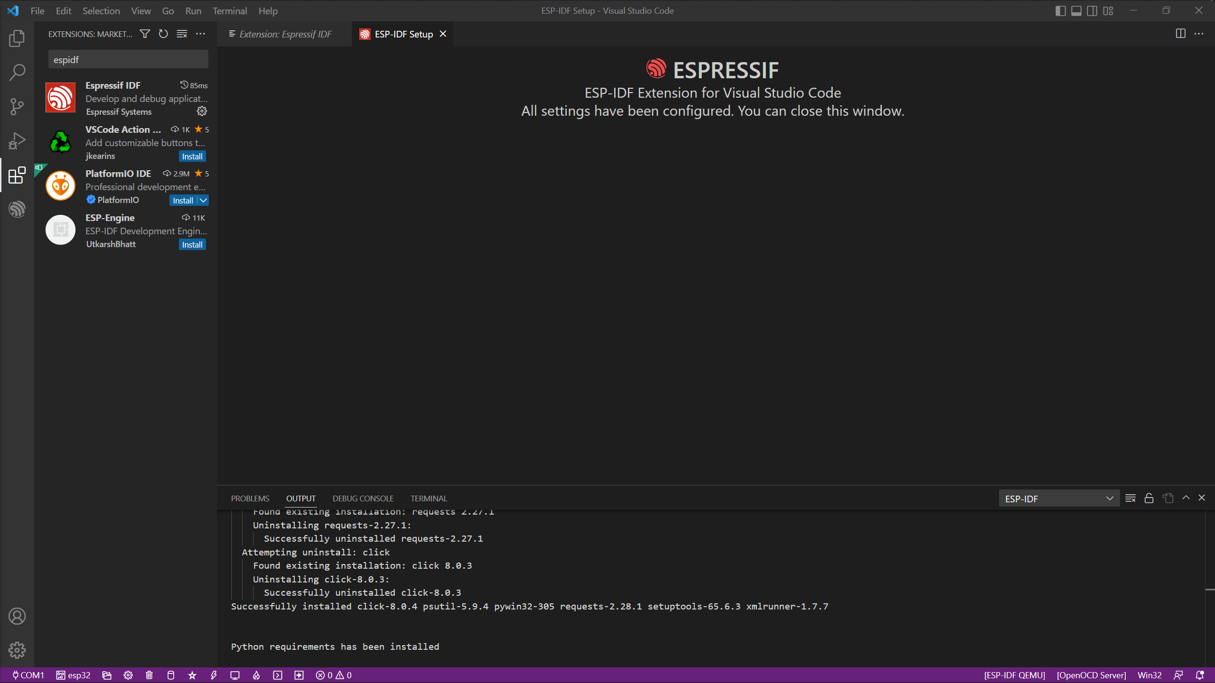
Task: Open the monitor device screen icon
Action: pos(235,675)
